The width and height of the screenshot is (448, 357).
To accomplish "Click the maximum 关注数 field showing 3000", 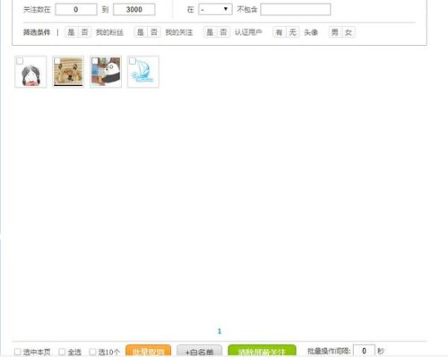I will [134, 10].
